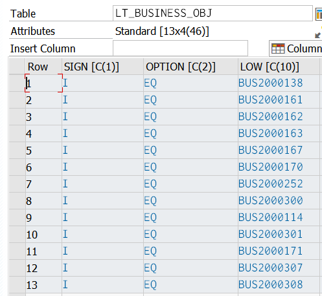Click the LOW value BUS2000138
This screenshot has width=322, height=296.
(270, 83)
